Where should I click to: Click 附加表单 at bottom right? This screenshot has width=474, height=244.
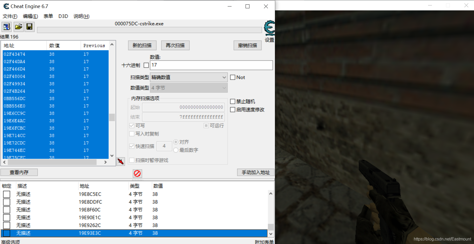(x=264, y=242)
